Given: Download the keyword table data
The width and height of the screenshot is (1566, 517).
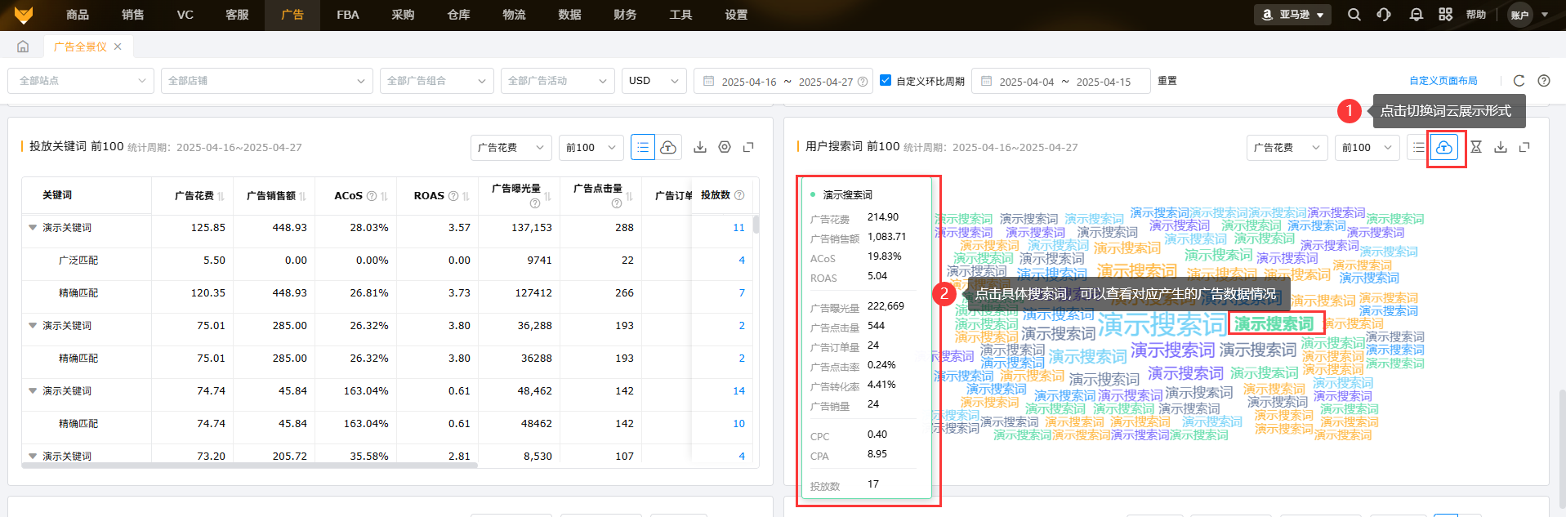Looking at the screenshot, I should pyautogui.click(x=700, y=148).
